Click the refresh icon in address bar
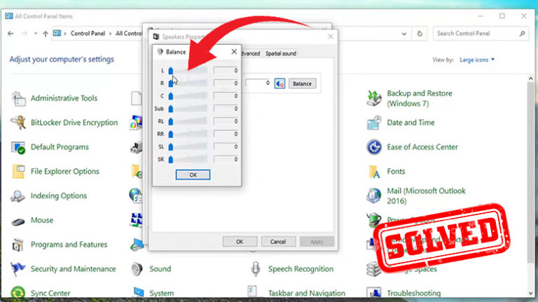 (420, 33)
